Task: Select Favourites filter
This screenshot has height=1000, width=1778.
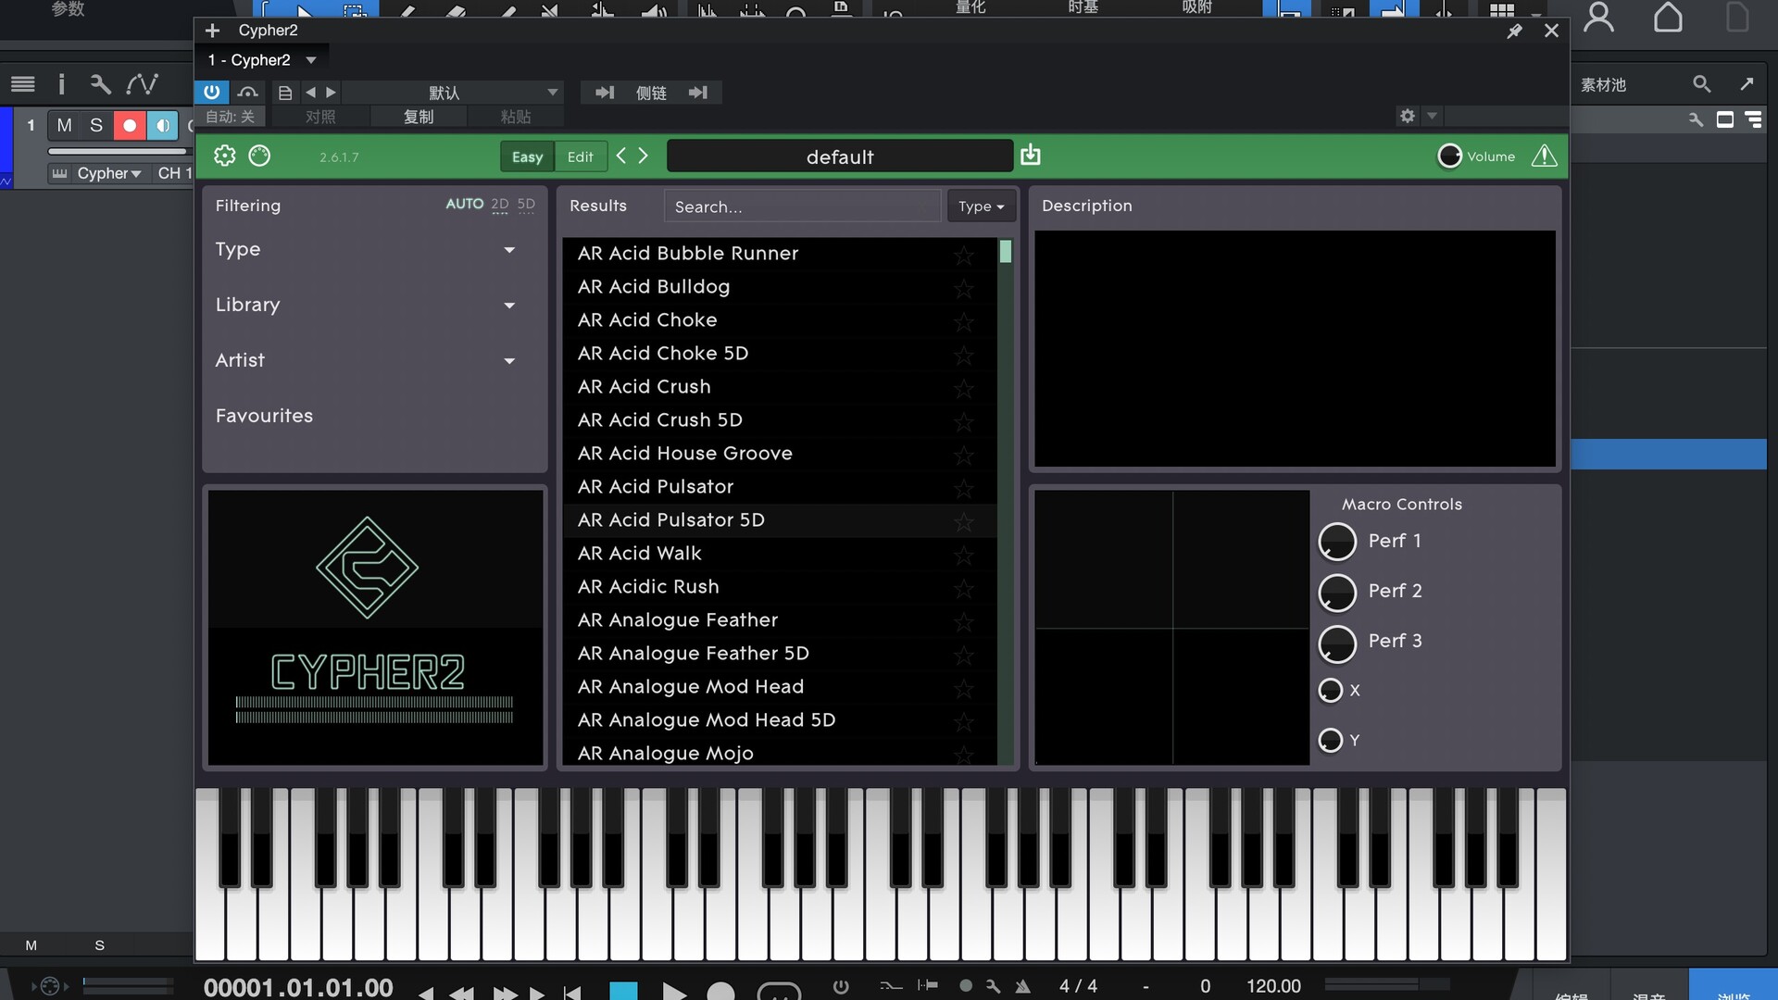Action: [x=264, y=416]
